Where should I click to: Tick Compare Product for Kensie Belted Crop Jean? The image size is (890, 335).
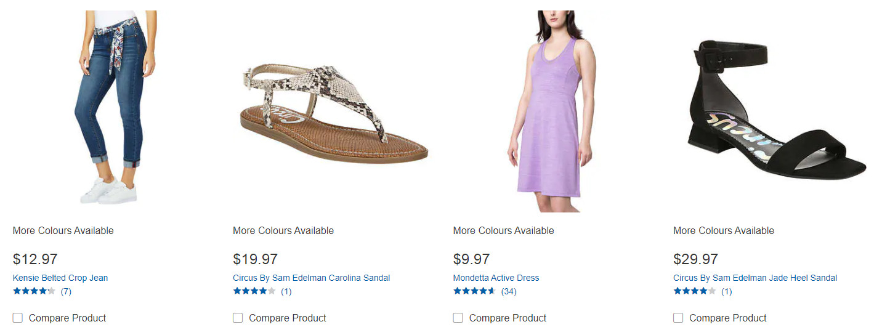(18, 318)
